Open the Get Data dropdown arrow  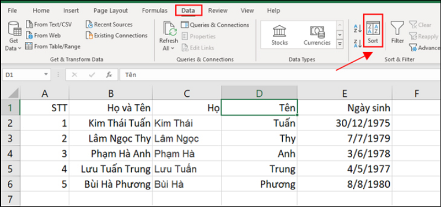[x=20, y=48]
